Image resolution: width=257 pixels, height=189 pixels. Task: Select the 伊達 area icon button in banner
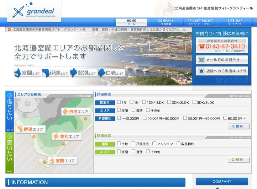55,73
